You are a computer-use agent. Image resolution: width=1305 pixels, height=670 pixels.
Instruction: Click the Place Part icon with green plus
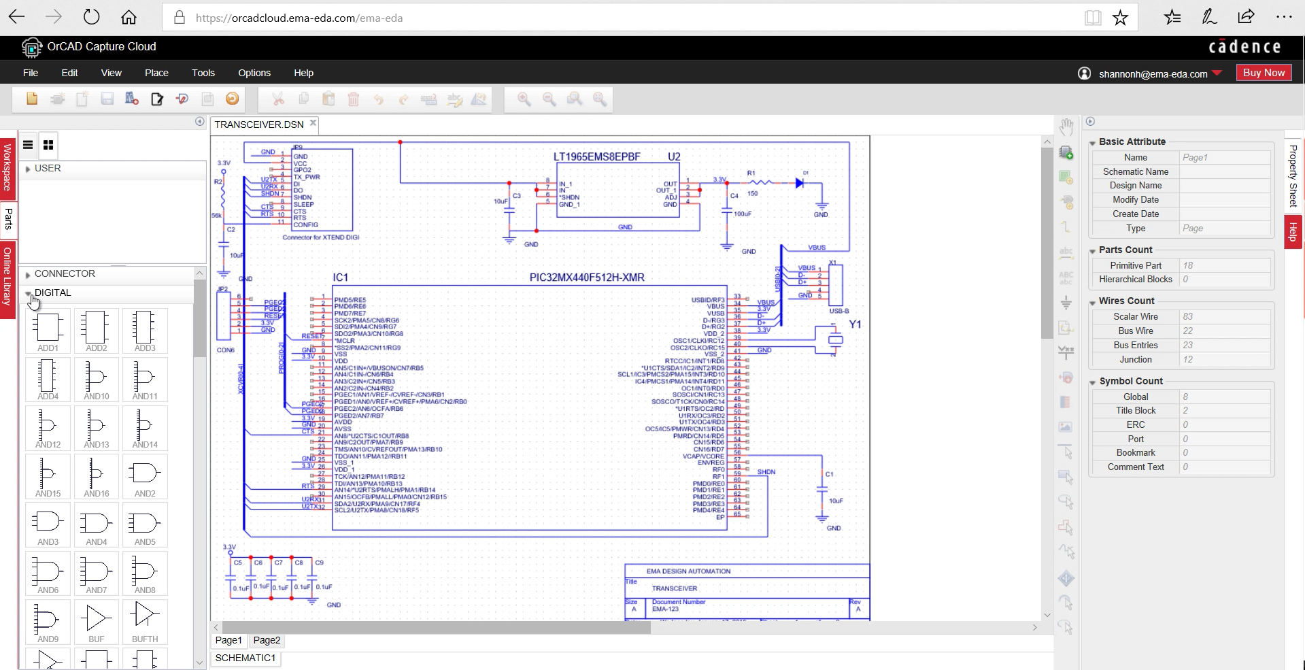tap(1066, 152)
